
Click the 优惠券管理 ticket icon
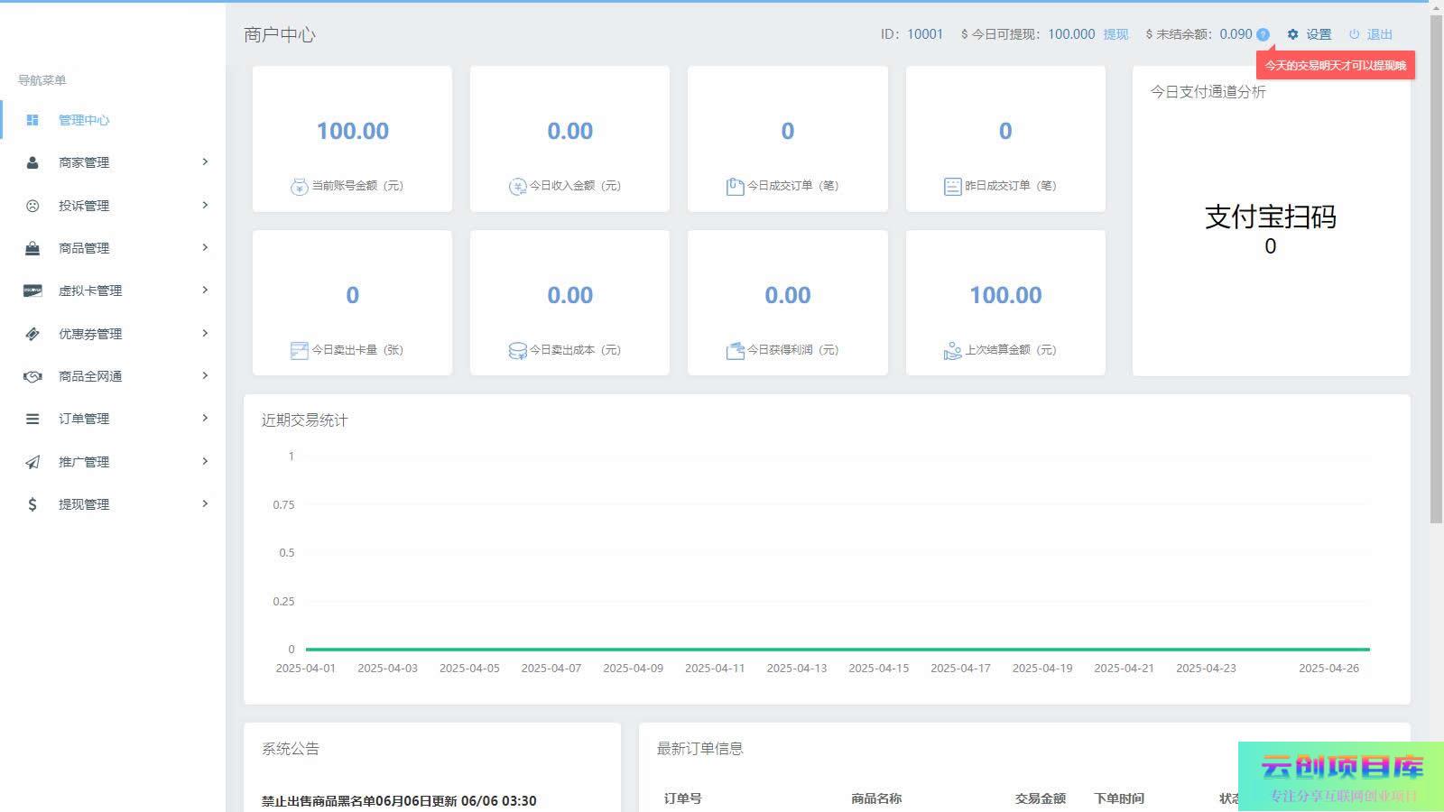(x=32, y=334)
